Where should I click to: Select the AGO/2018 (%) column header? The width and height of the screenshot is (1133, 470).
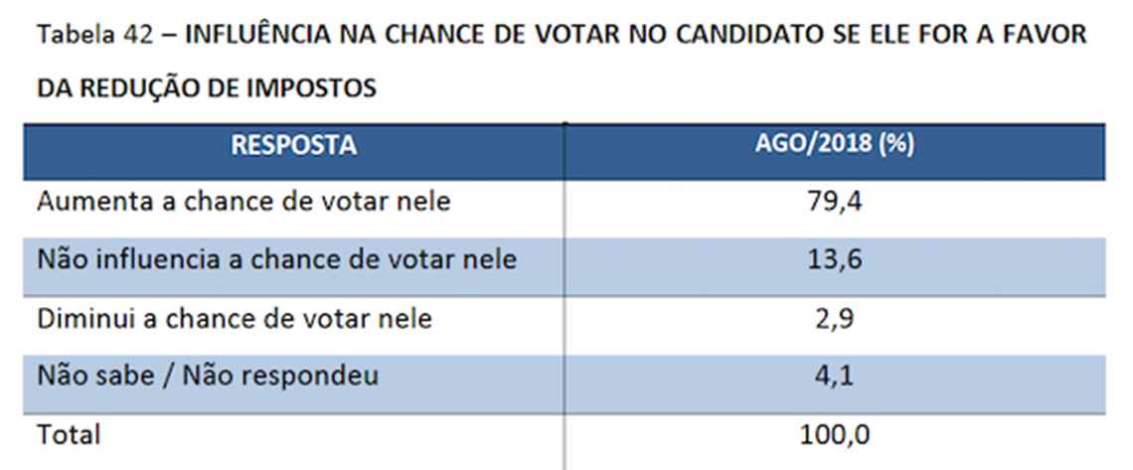pyautogui.click(x=835, y=145)
